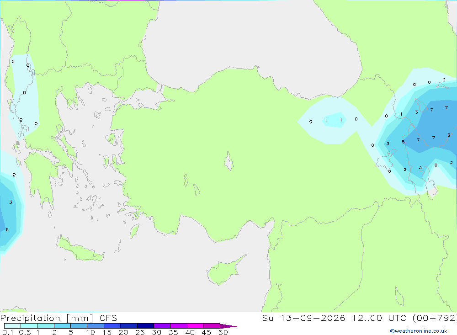Image resolution: width=457 pixels, height=335 pixels.
Task: Click the '35' legend label
Action: coord(173,332)
